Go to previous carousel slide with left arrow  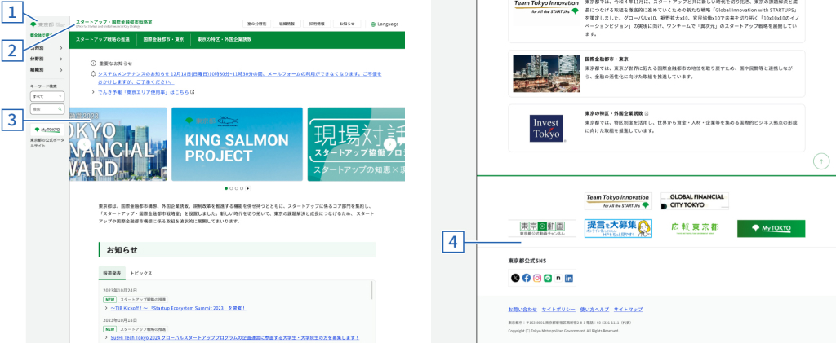[84, 144]
